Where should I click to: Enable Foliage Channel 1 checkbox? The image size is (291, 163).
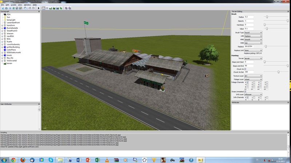254,83
